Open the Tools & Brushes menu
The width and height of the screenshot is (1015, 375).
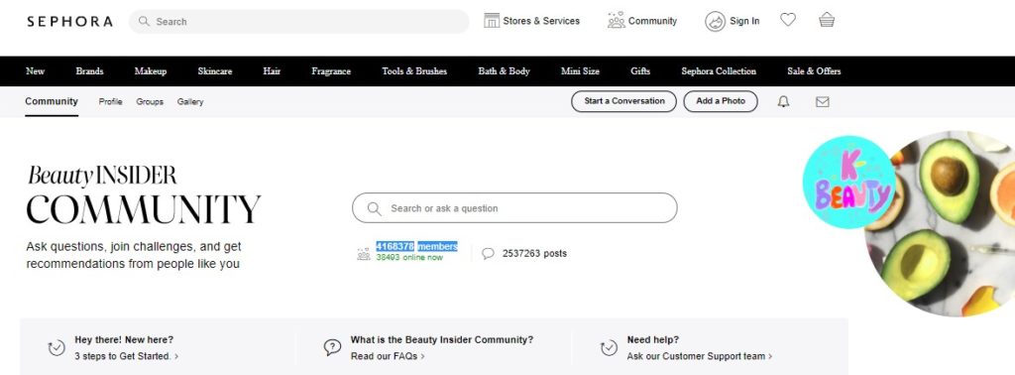414,71
